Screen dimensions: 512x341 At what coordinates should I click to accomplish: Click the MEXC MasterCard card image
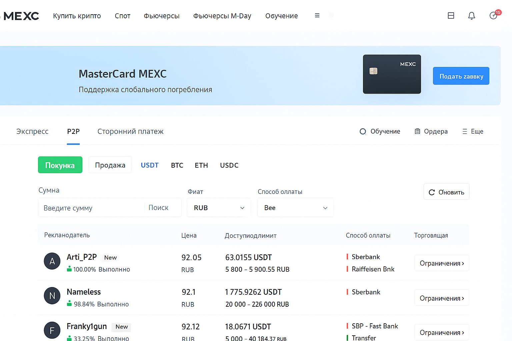pyautogui.click(x=392, y=74)
